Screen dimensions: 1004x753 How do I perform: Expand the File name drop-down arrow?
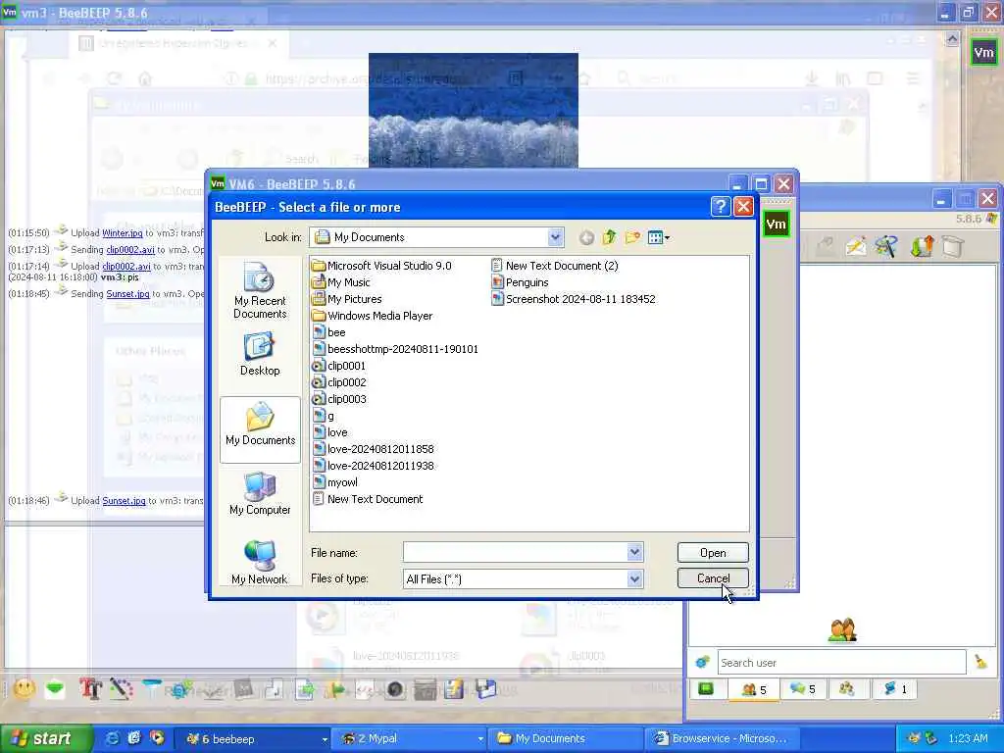634,552
